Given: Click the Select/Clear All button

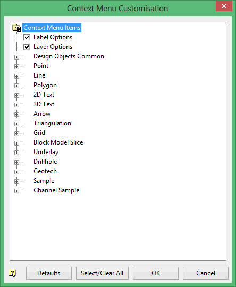Looking at the screenshot, I should 102,273.
